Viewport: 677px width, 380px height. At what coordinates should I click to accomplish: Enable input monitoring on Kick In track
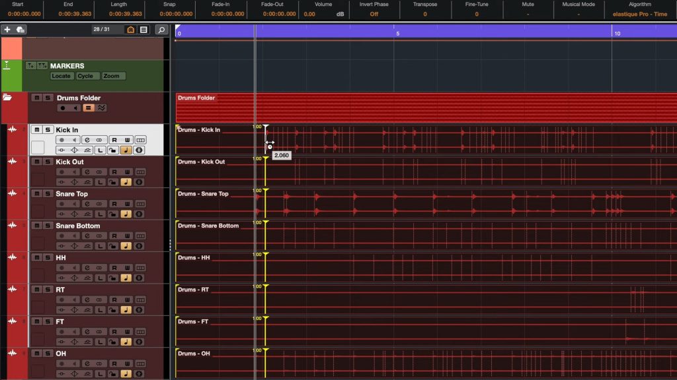click(75, 140)
